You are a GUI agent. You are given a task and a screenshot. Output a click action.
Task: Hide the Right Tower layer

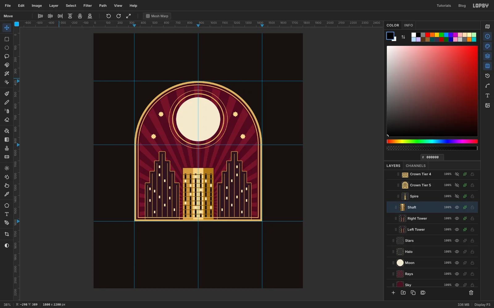[457, 218]
